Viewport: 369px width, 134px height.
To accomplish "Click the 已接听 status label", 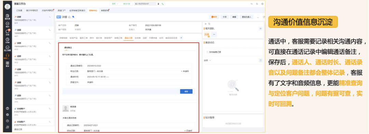I will (189, 131).
